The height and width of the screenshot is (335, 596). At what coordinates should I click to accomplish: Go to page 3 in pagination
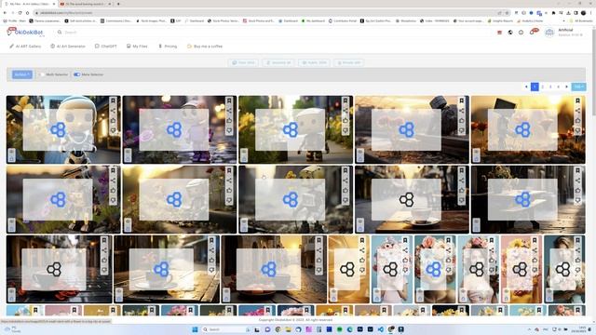pyautogui.click(x=550, y=87)
